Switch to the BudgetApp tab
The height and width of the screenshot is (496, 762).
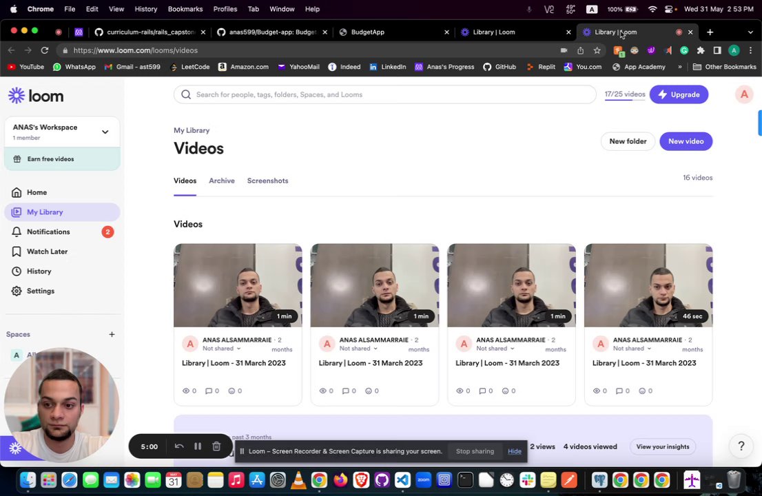click(393, 32)
